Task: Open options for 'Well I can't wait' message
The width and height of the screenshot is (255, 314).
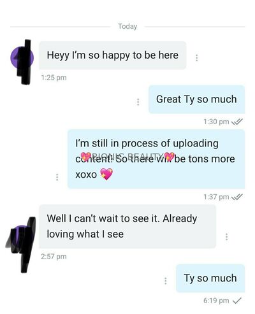Action: point(226,236)
